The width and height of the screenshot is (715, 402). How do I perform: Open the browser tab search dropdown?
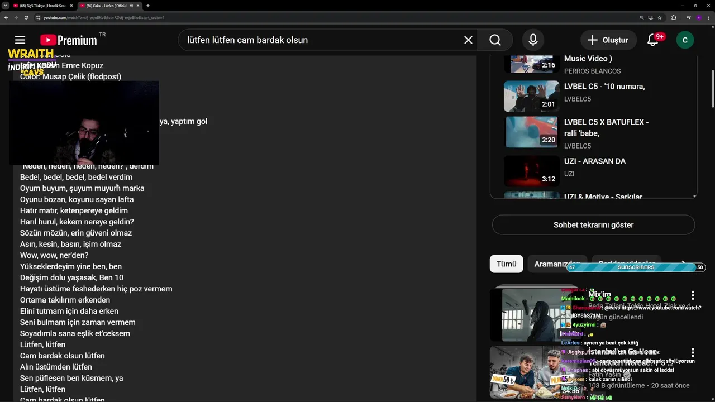pyautogui.click(x=5, y=6)
